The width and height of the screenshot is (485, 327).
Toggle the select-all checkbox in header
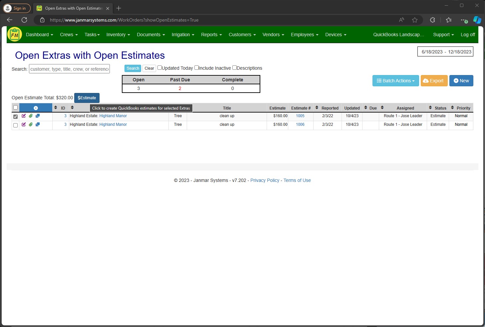click(x=15, y=108)
